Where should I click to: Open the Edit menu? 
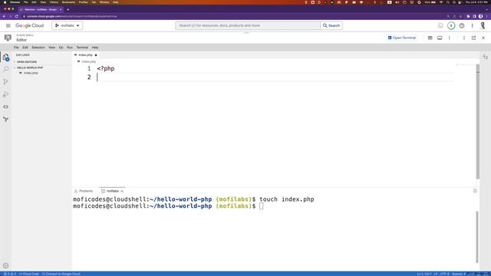coord(25,48)
